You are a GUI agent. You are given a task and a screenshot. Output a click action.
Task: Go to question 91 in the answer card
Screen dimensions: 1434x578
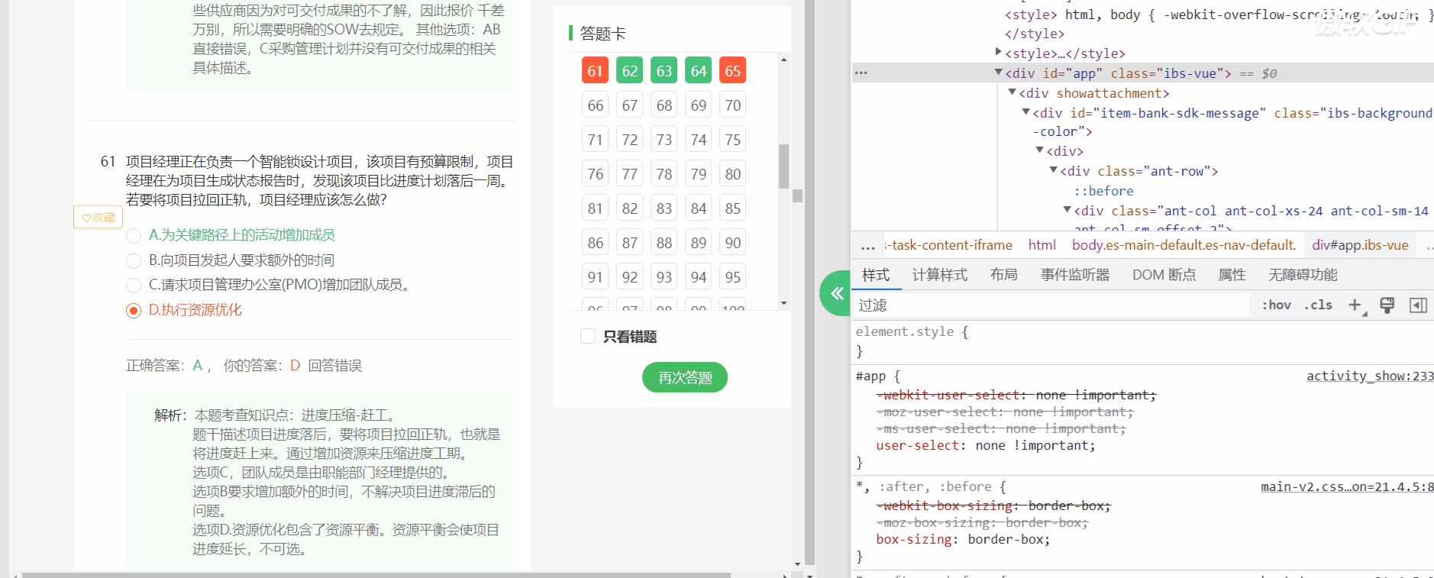click(596, 277)
